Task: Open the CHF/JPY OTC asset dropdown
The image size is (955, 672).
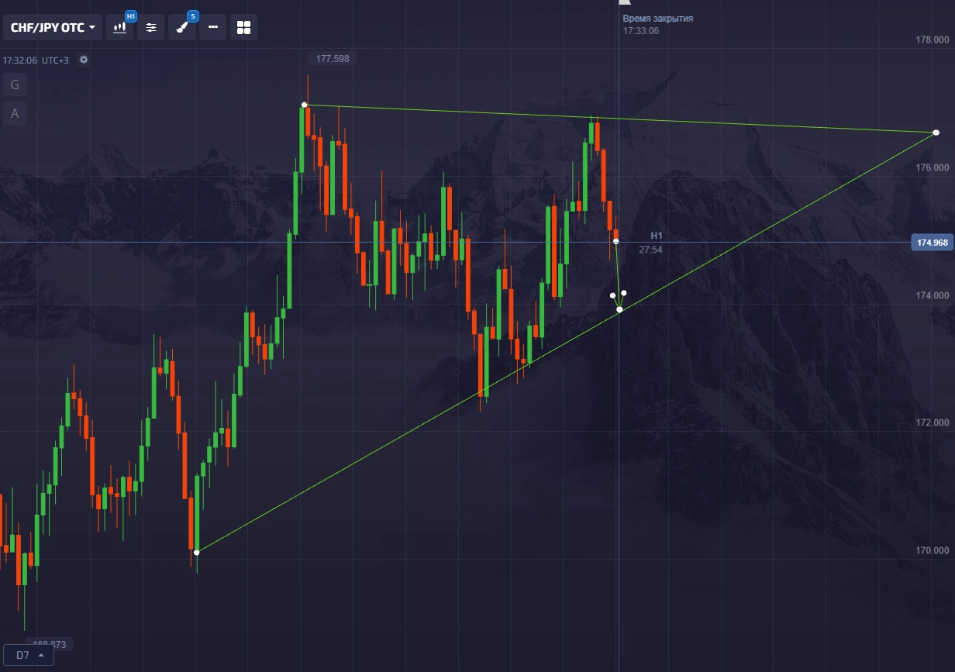Action: point(53,27)
